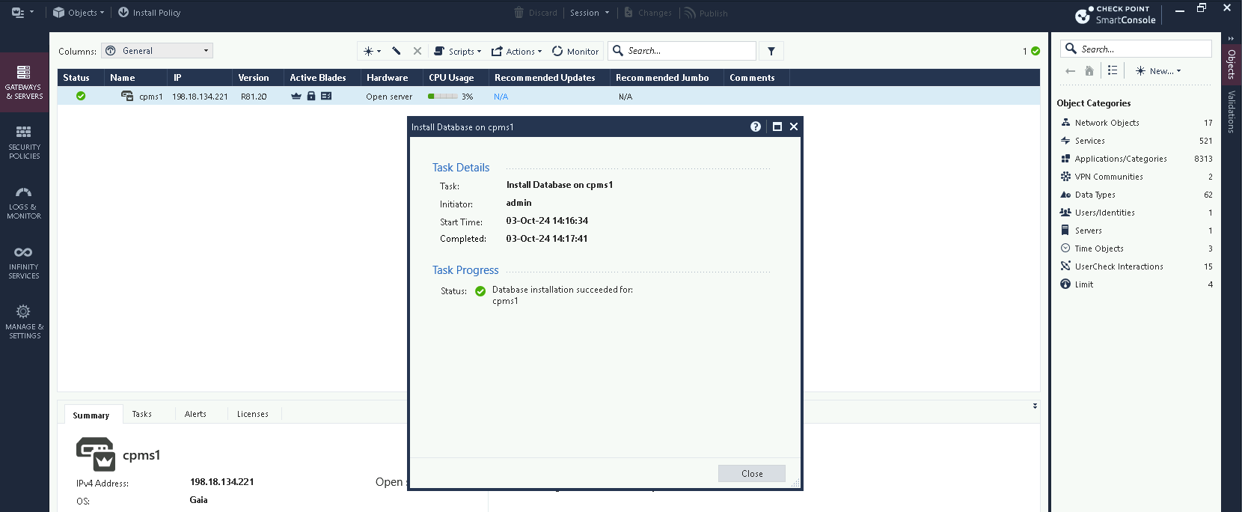The width and height of the screenshot is (1242, 512).
Task: Click Close button in Install Database dialog
Action: pyautogui.click(x=751, y=473)
